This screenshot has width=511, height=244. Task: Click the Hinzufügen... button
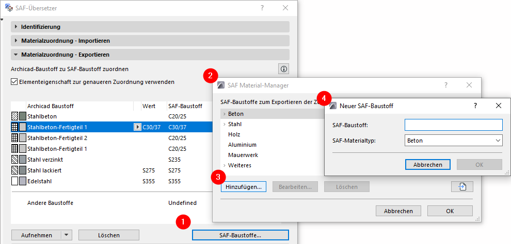coord(243,187)
